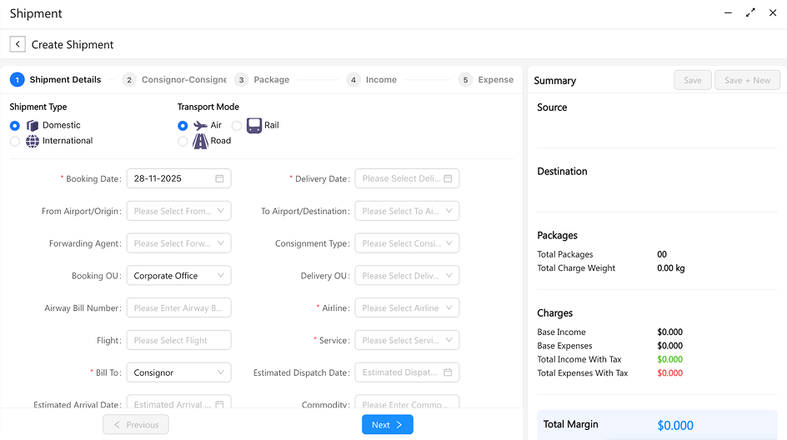Select the Road transport mode radio button
The image size is (787, 440).
183,142
